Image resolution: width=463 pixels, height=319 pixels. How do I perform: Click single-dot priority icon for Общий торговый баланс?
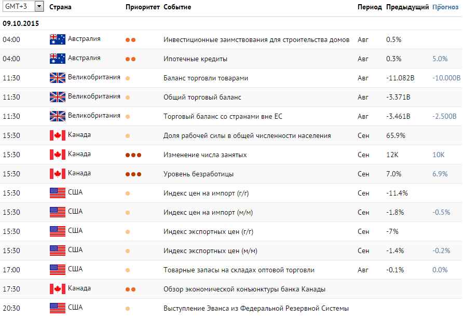pyautogui.click(x=128, y=98)
